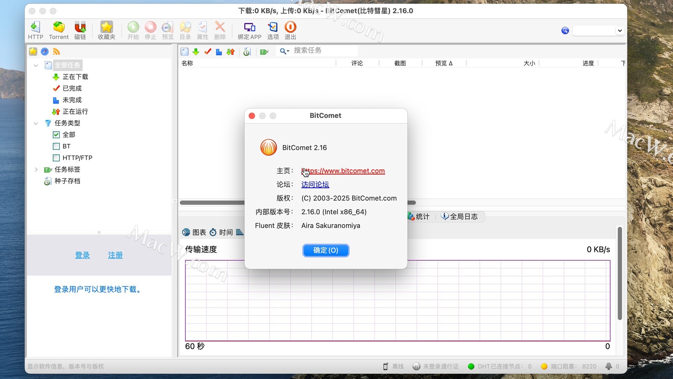This screenshot has height=379, width=673.
Task: Filter list by all tasks icon
Action: (x=184, y=52)
